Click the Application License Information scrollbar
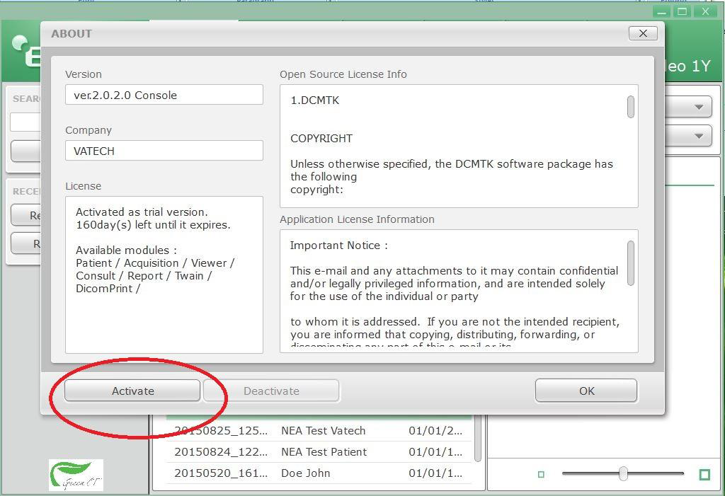This screenshot has width=725, height=496. point(630,263)
